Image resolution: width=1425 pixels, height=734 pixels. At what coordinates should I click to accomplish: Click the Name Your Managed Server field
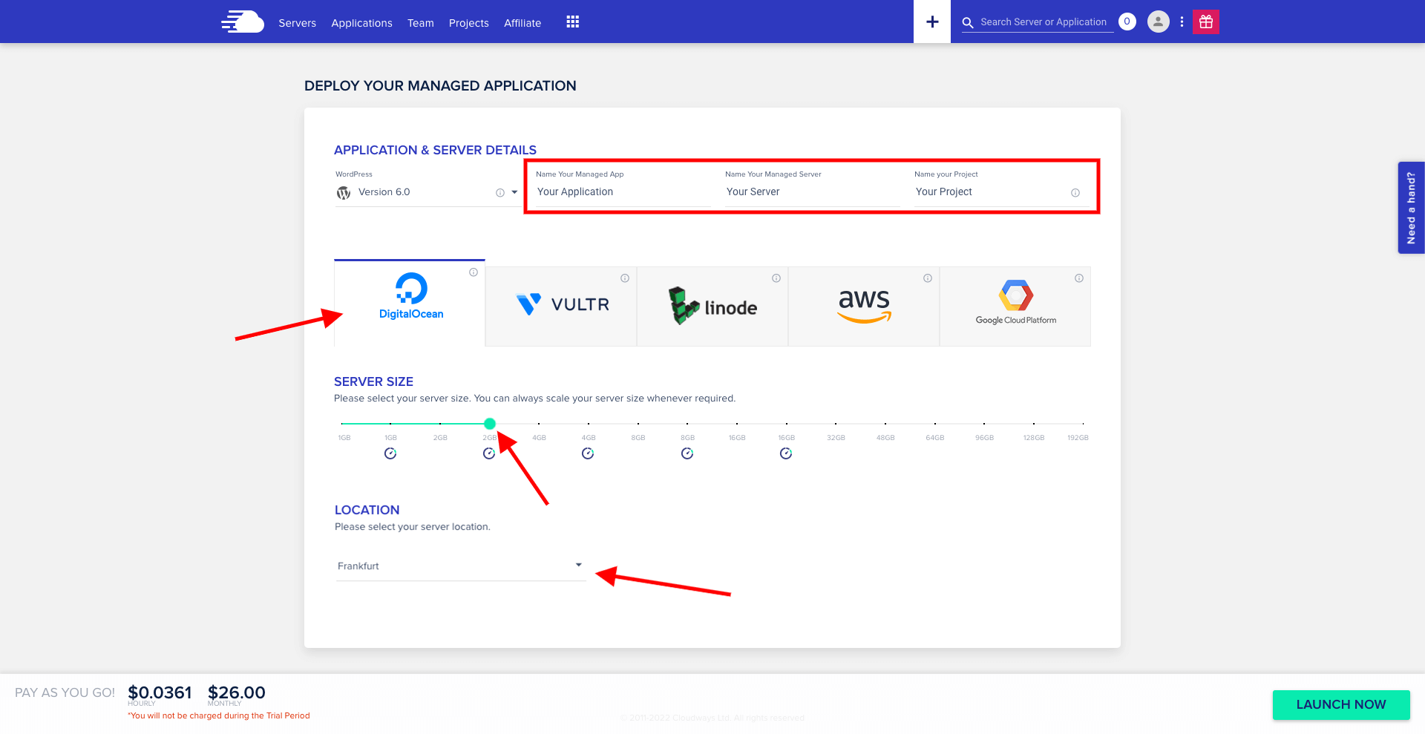pyautogui.click(x=812, y=191)
